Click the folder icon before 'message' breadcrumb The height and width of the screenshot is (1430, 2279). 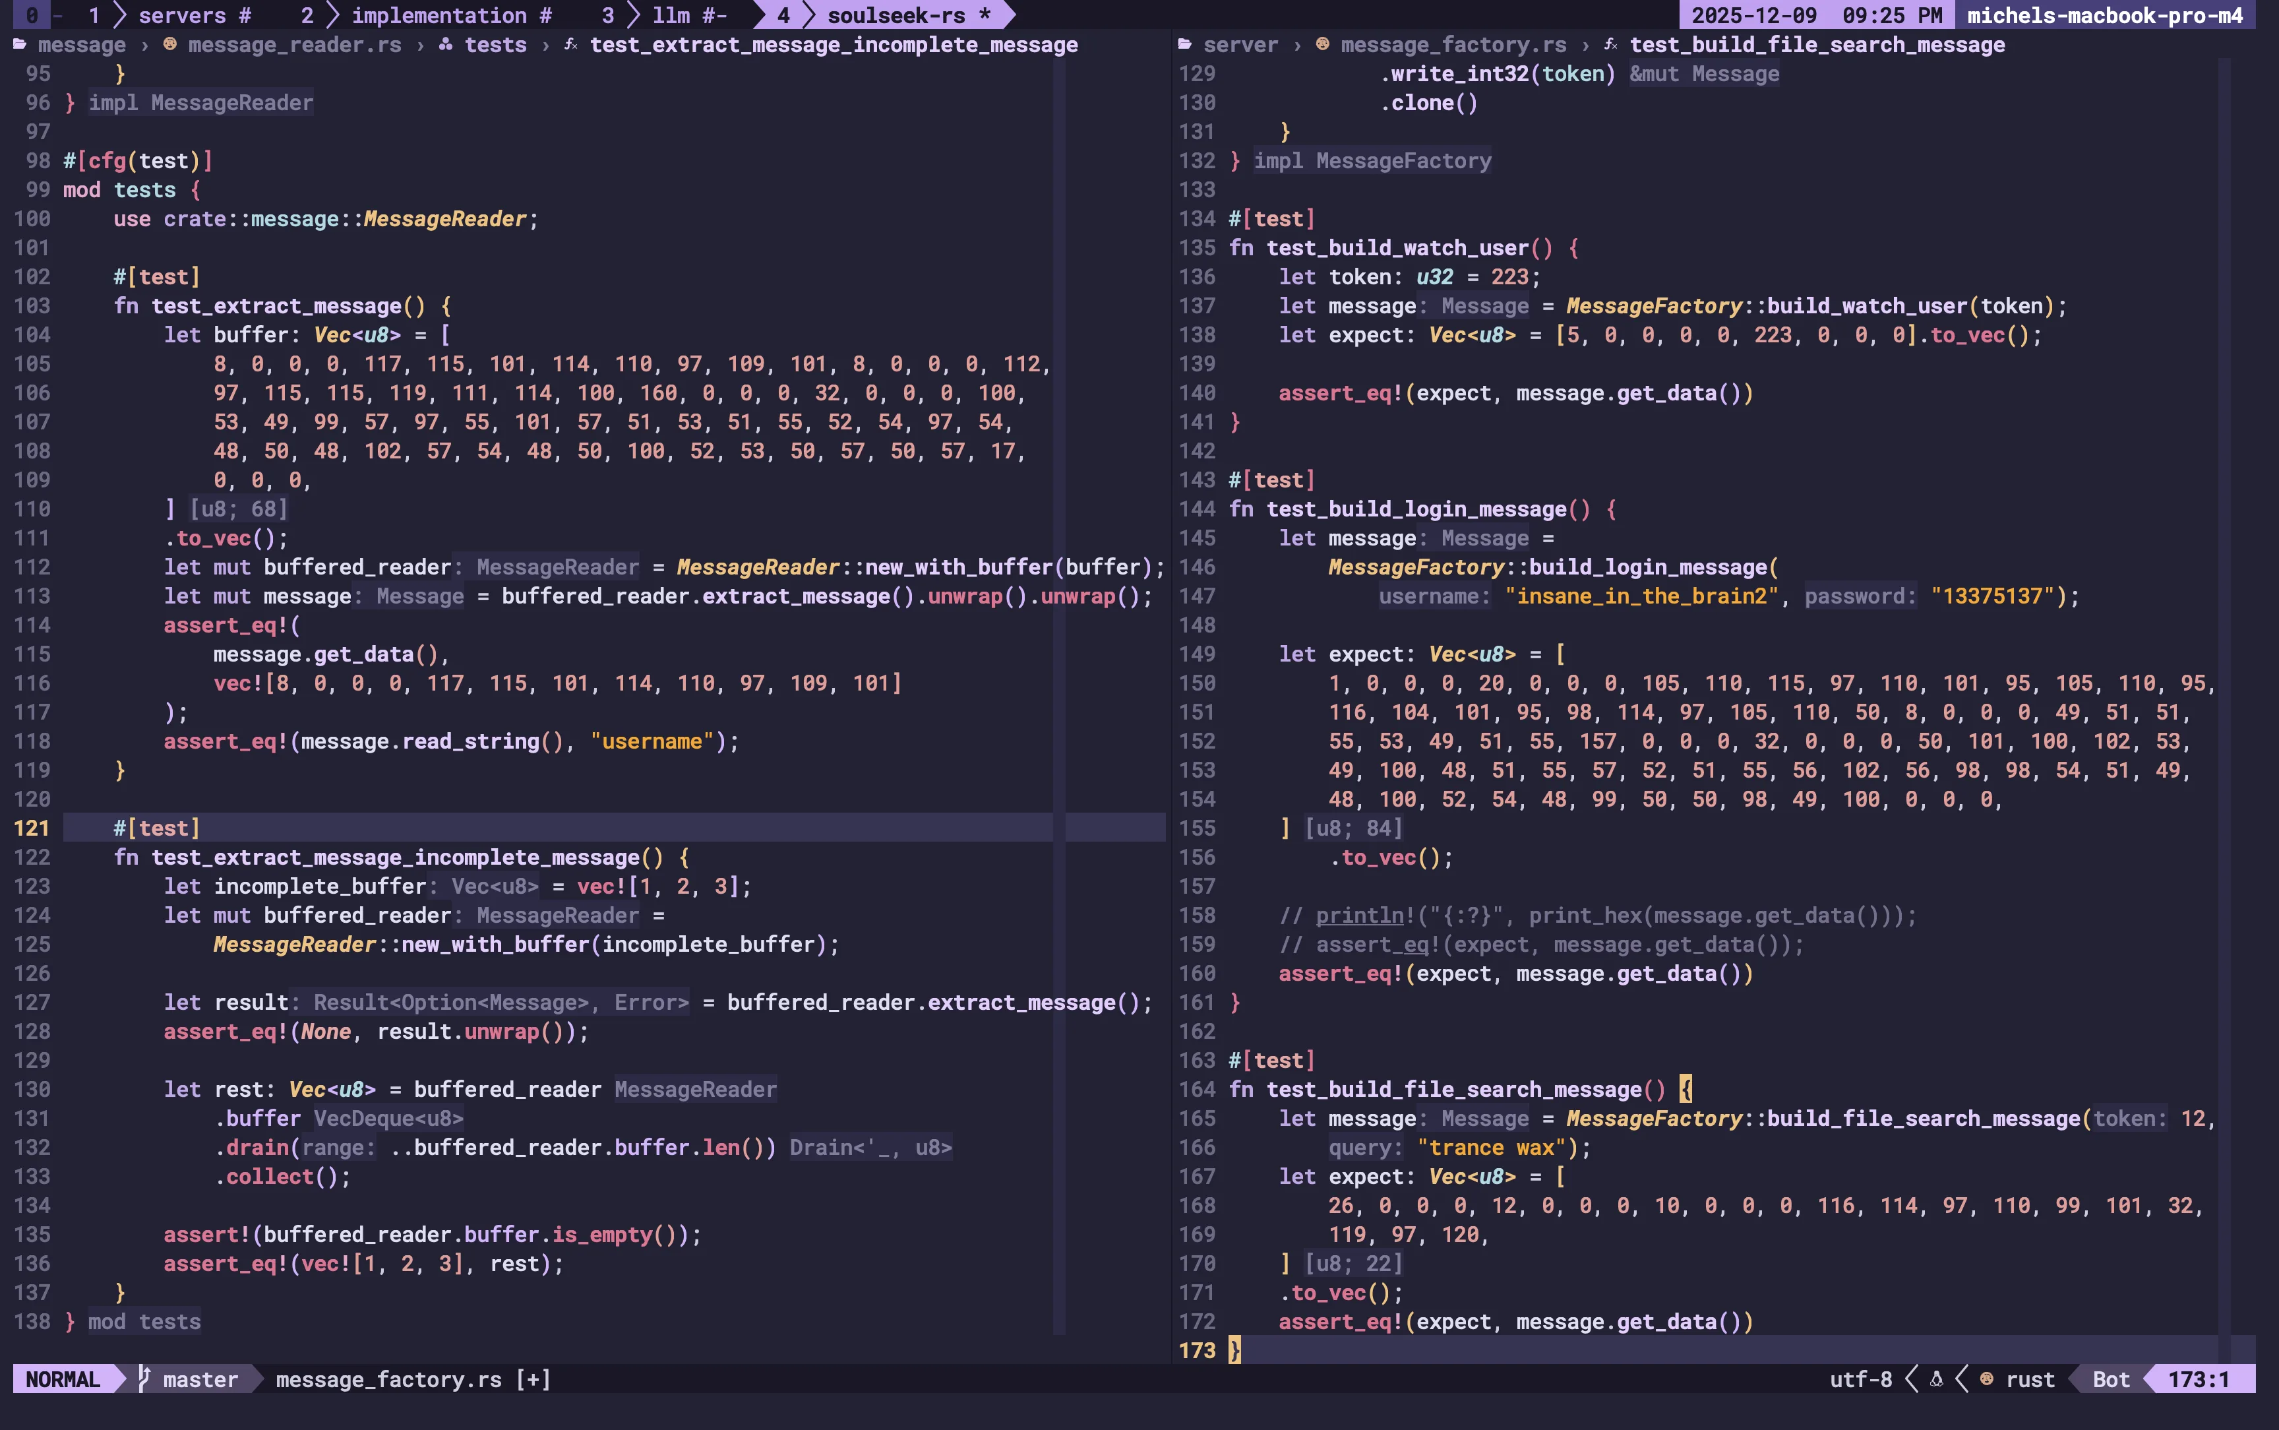tap(20, 44)
